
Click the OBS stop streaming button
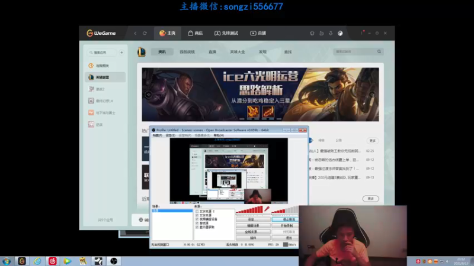285,219
